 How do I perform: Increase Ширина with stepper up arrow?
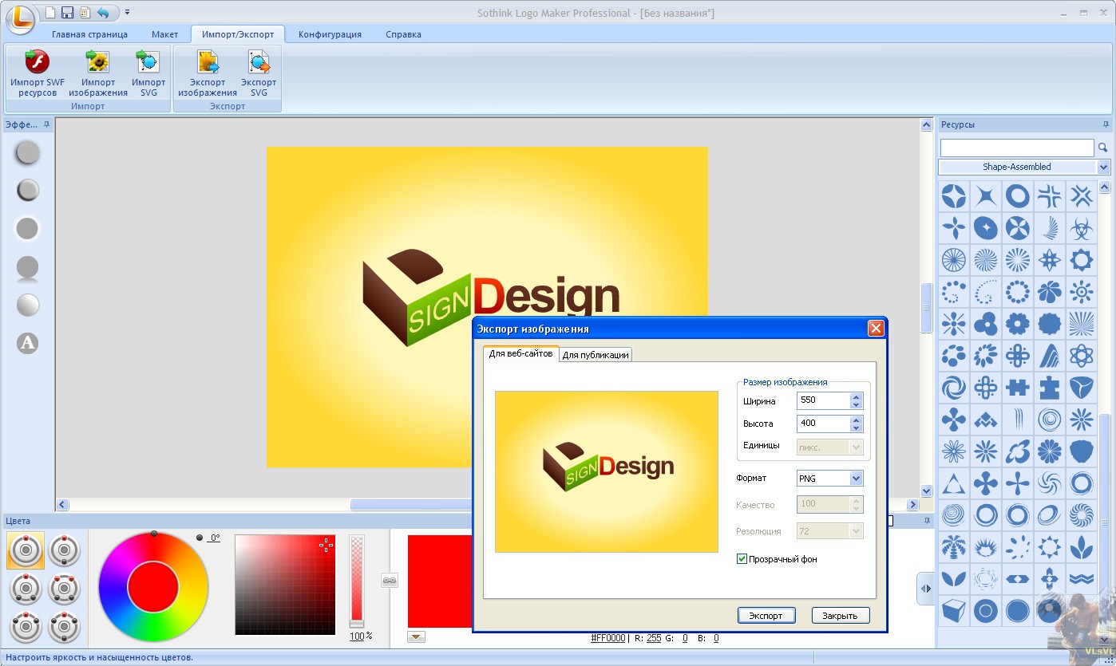point(856,396)
